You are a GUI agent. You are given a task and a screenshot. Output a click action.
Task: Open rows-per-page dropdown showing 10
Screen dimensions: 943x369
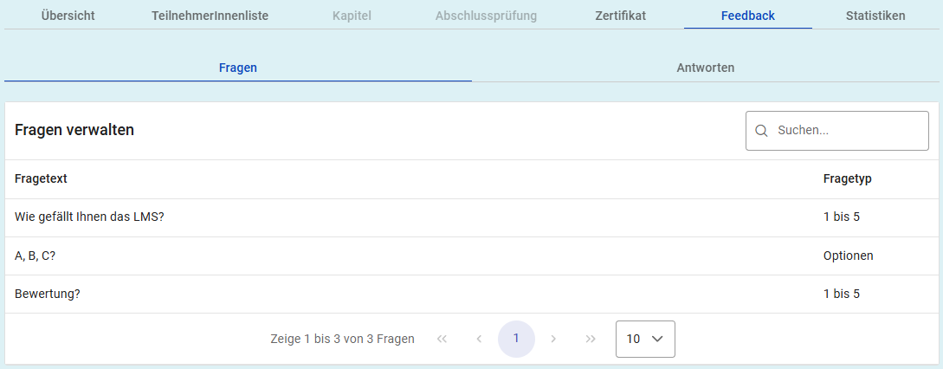tap(645, 339)
